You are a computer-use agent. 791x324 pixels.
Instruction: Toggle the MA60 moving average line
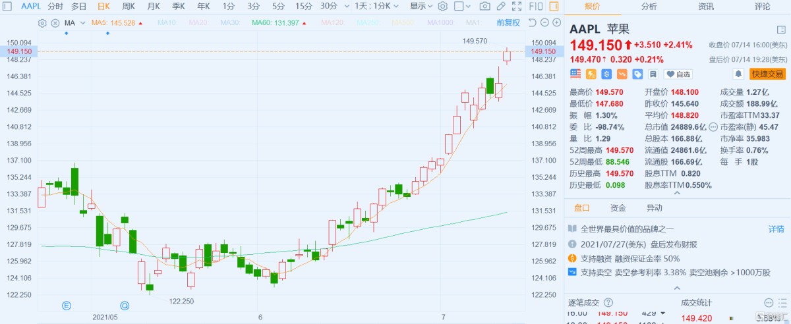click(276, 23)
